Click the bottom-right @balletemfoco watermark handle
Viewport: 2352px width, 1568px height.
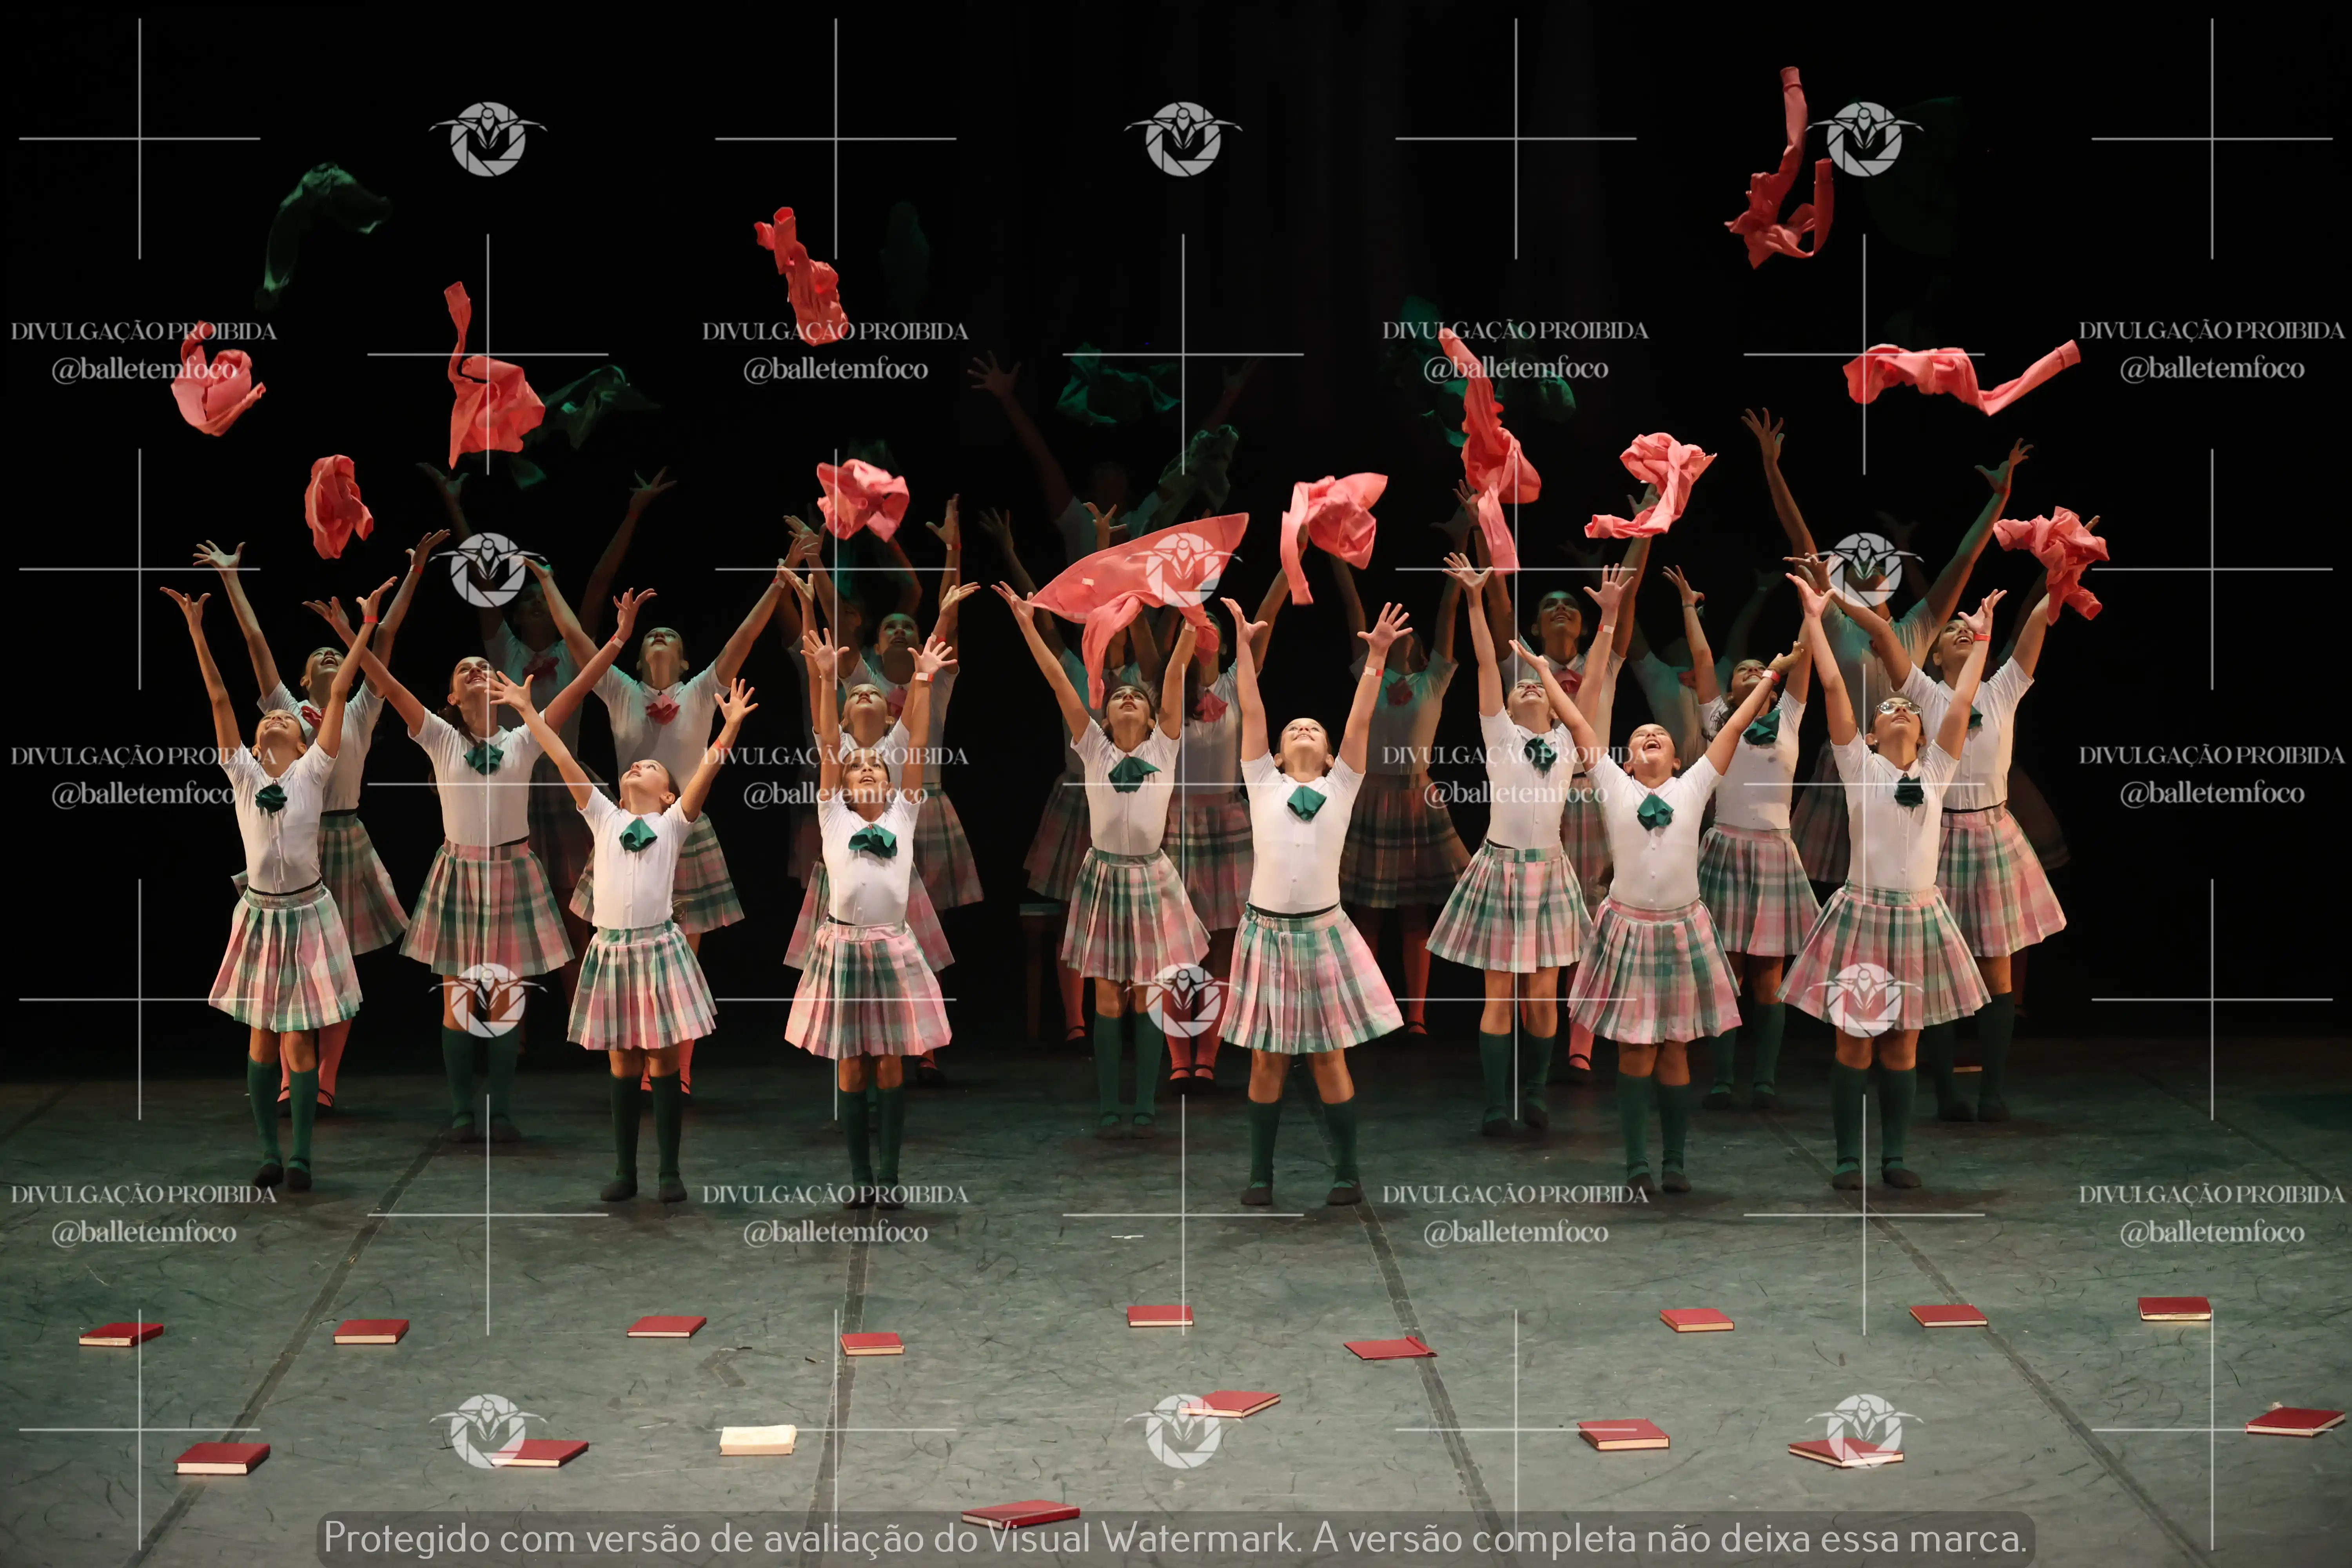(x=2212, y=1232)
